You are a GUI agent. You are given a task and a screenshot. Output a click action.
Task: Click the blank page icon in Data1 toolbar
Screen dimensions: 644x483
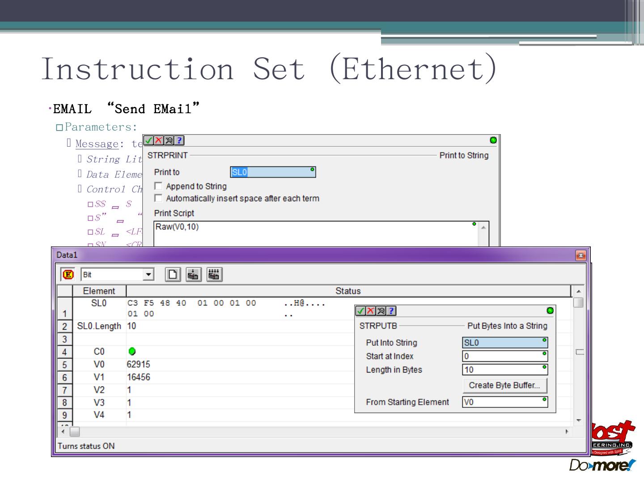pyautogui.click(x=173, y=275)
